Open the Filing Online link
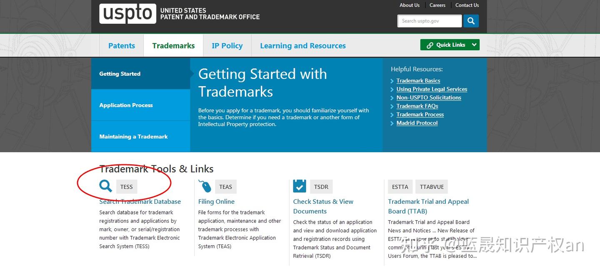Screen dimensions: 600x269 (216, 202)
